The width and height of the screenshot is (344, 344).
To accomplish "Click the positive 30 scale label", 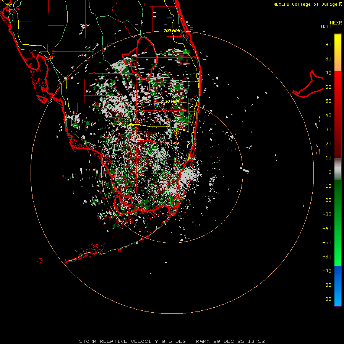I will coord(328,130).
